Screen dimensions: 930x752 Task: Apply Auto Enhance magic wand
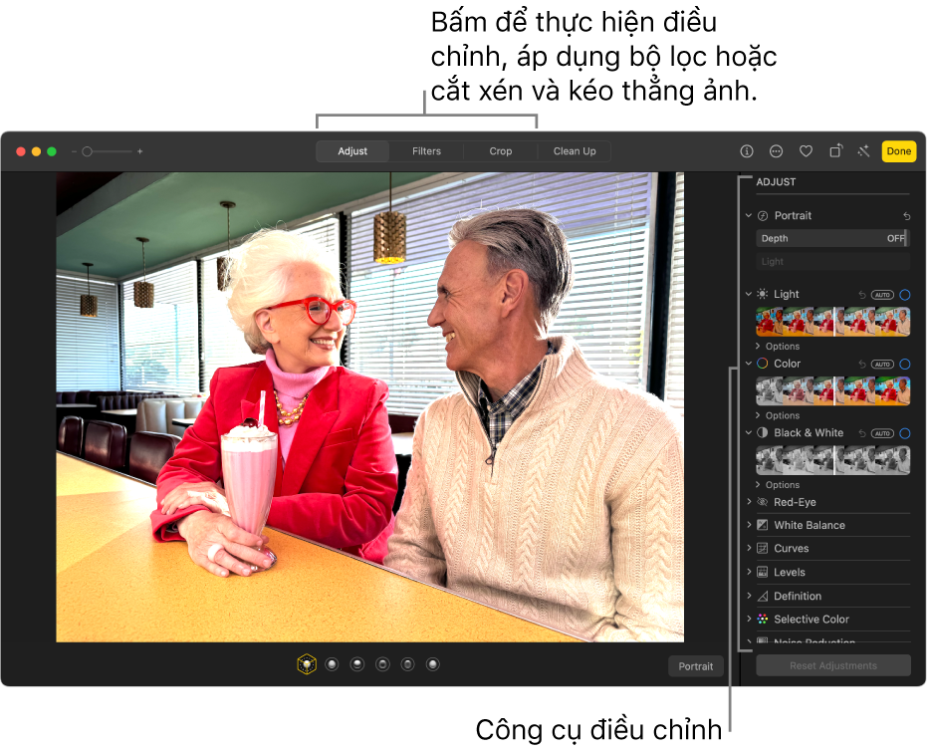pos(863,151)
